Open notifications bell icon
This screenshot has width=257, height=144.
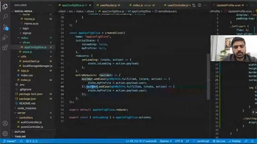pos(252,141)
